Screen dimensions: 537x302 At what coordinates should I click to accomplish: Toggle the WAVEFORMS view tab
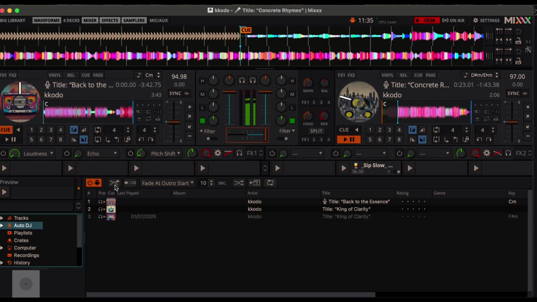coord(46,20)
